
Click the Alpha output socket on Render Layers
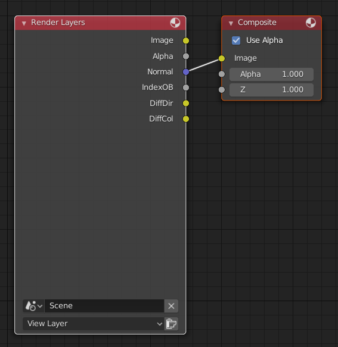point(186,56)
